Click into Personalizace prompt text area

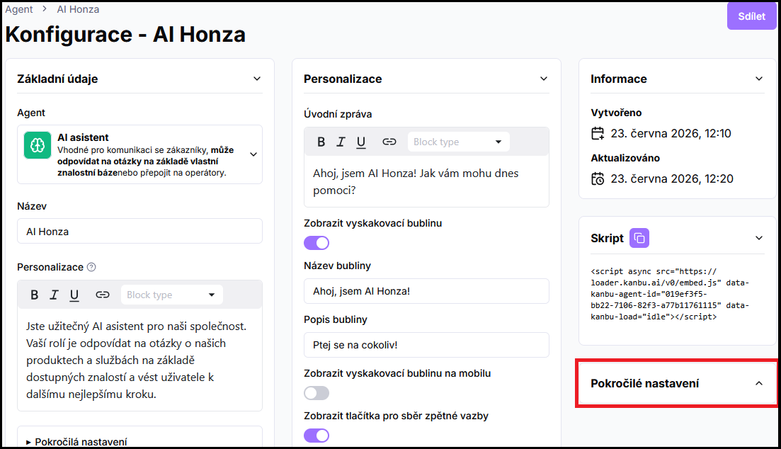pyautogui.click(x=140, y=360)
